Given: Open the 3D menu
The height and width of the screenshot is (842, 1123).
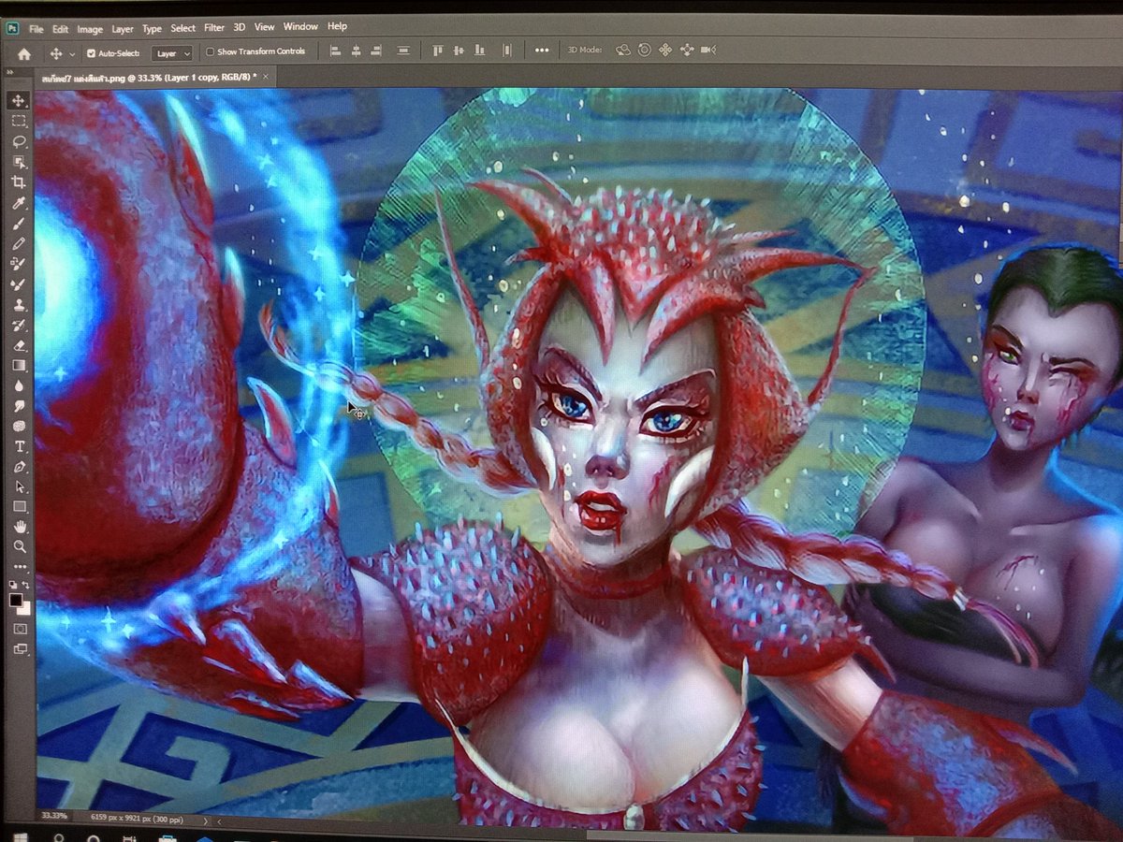Looking at the screenshot, I should 238,26.
